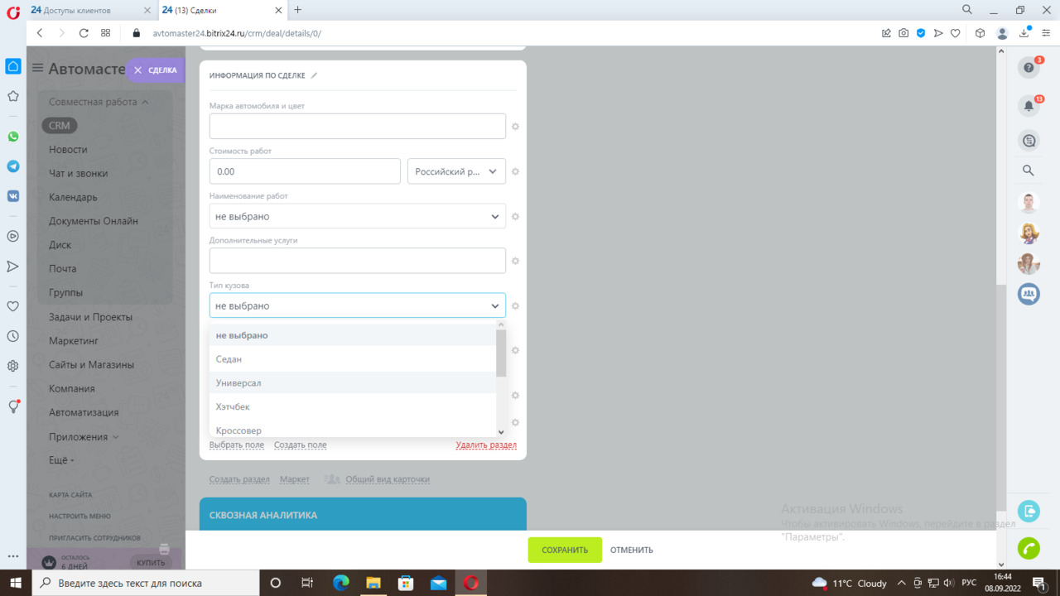
Task: Click the Выбрать поле link
Action: coord(237,445)
